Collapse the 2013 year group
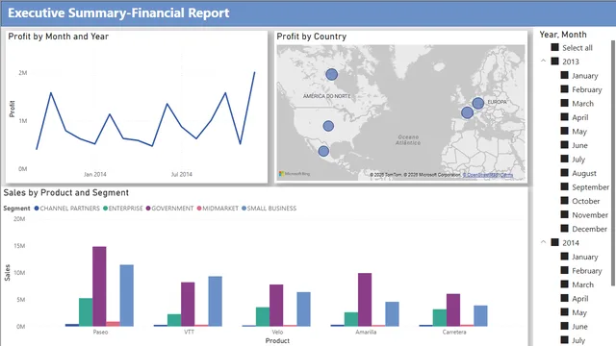This screenshot has width=616, height=346. pos(543,62)
